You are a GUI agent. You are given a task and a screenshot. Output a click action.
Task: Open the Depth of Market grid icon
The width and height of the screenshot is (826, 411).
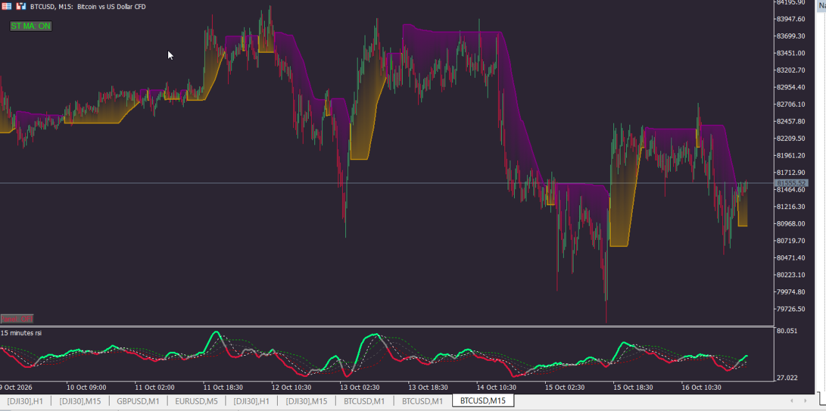(x=6, y=6)
